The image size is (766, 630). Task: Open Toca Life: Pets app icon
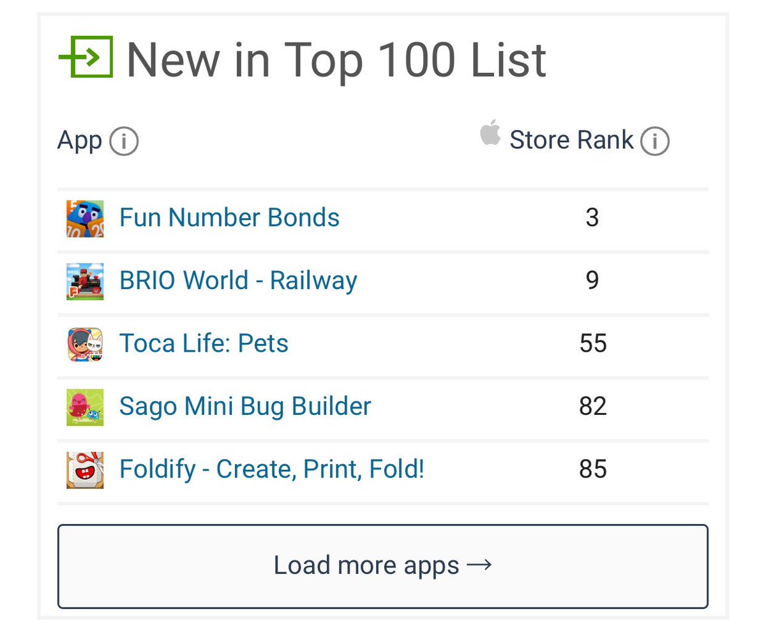point(85,344)
